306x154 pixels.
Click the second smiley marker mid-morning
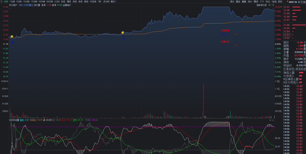pyautogui.click(x=122, y=32)
